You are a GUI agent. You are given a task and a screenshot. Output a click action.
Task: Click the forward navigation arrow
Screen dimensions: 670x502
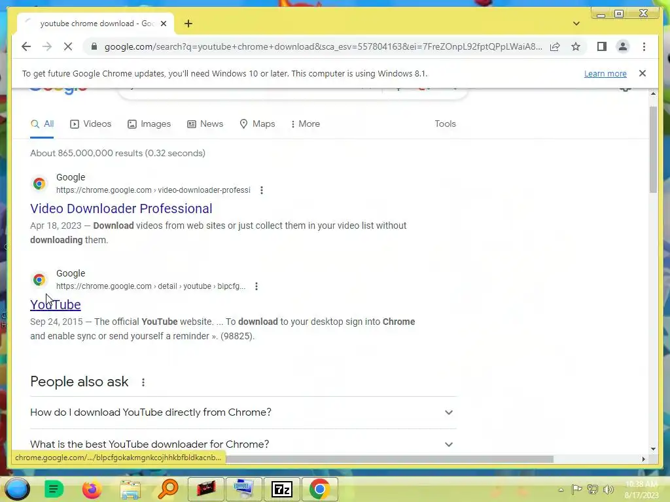[x=47, y=46]
